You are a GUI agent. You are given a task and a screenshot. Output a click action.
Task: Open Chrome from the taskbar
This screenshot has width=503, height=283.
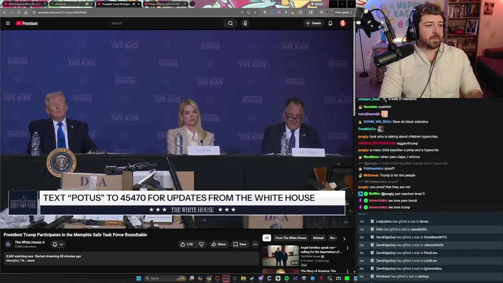pos(209,278)
